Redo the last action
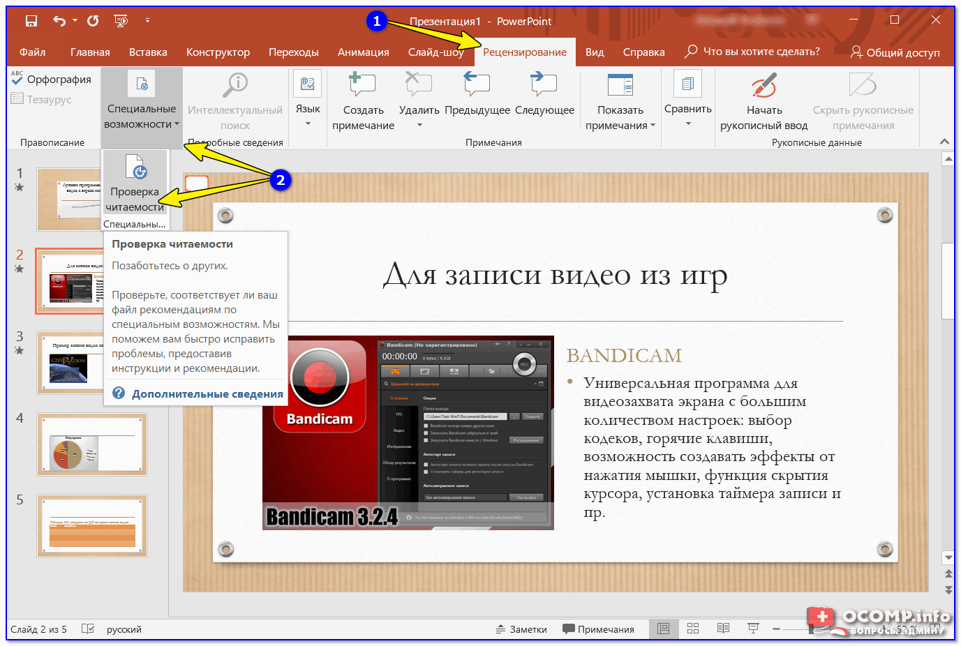The width and height of the screenshot is (961, 646). pos(93,21)
